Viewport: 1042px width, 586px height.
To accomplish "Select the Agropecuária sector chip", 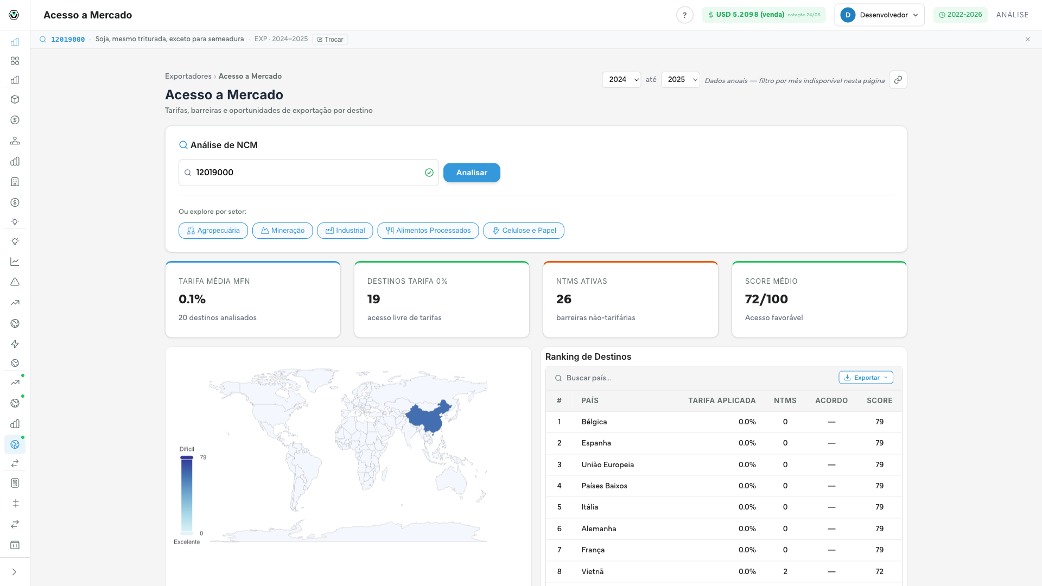I will click(213, 231).
